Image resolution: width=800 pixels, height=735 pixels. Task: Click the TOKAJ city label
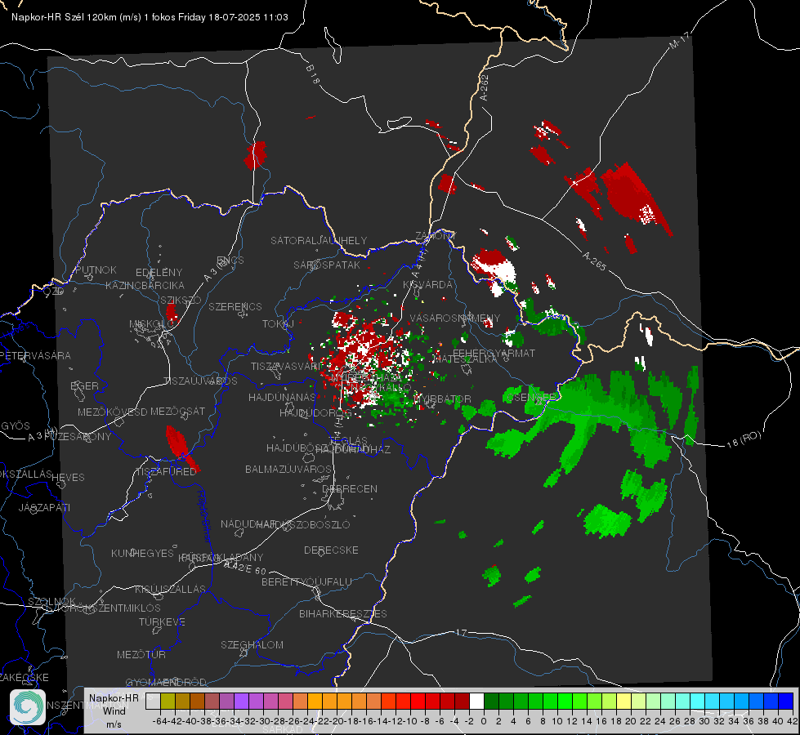tap(278, 324)
